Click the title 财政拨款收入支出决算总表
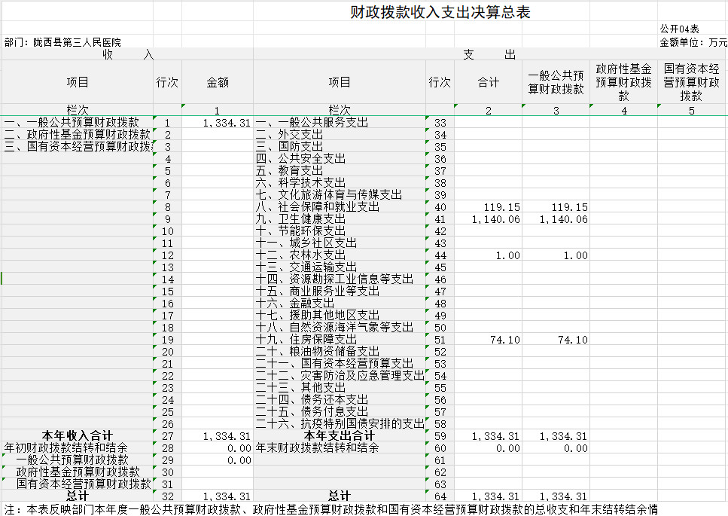 [x=440, y=14]
